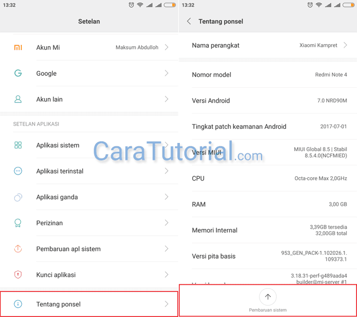Tap battery icon in Setelan status bar
357x317 pixels.
coord(170,5)
